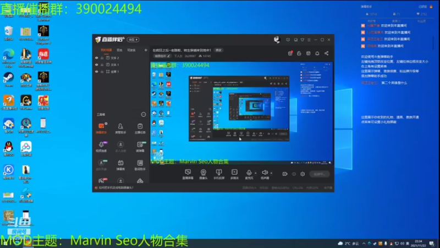Add a screen capture source
The image size is (440, 248).
[188, 174]
